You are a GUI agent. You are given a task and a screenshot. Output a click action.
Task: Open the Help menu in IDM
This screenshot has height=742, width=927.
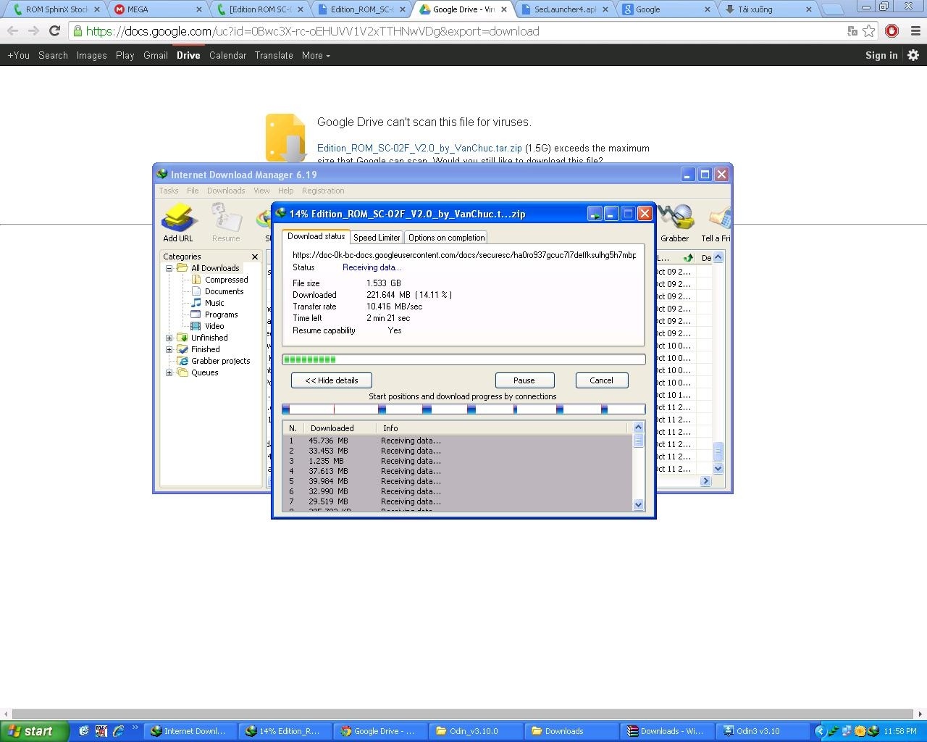(x=286, y=191)
